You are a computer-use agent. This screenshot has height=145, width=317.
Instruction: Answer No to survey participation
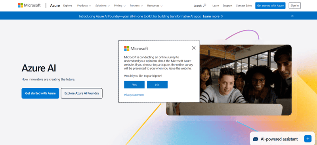pos(157,85)
